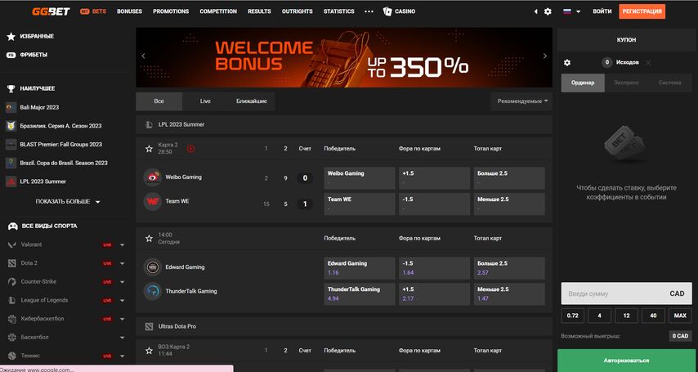Select the Dota 2 game icon
This screenshot has height=372, width=698.
pyautogui.click(x=12, y=263)
